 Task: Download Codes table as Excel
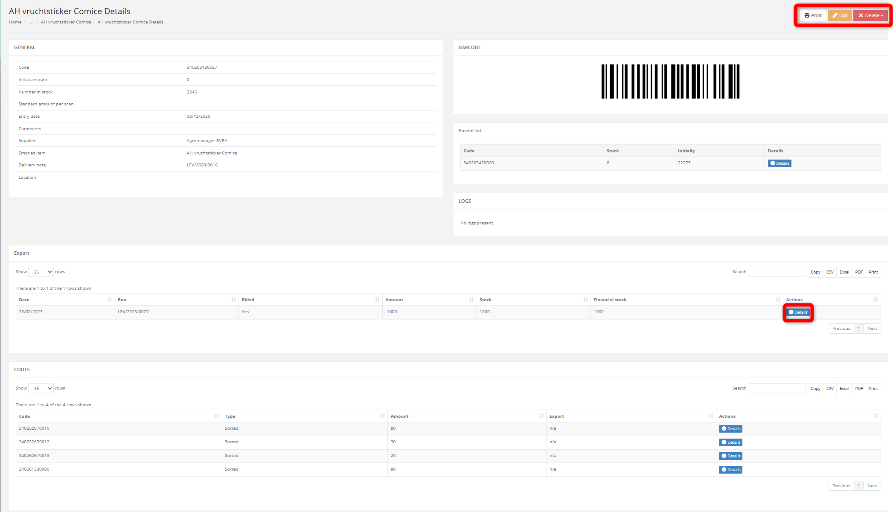(x=844, y=389)
